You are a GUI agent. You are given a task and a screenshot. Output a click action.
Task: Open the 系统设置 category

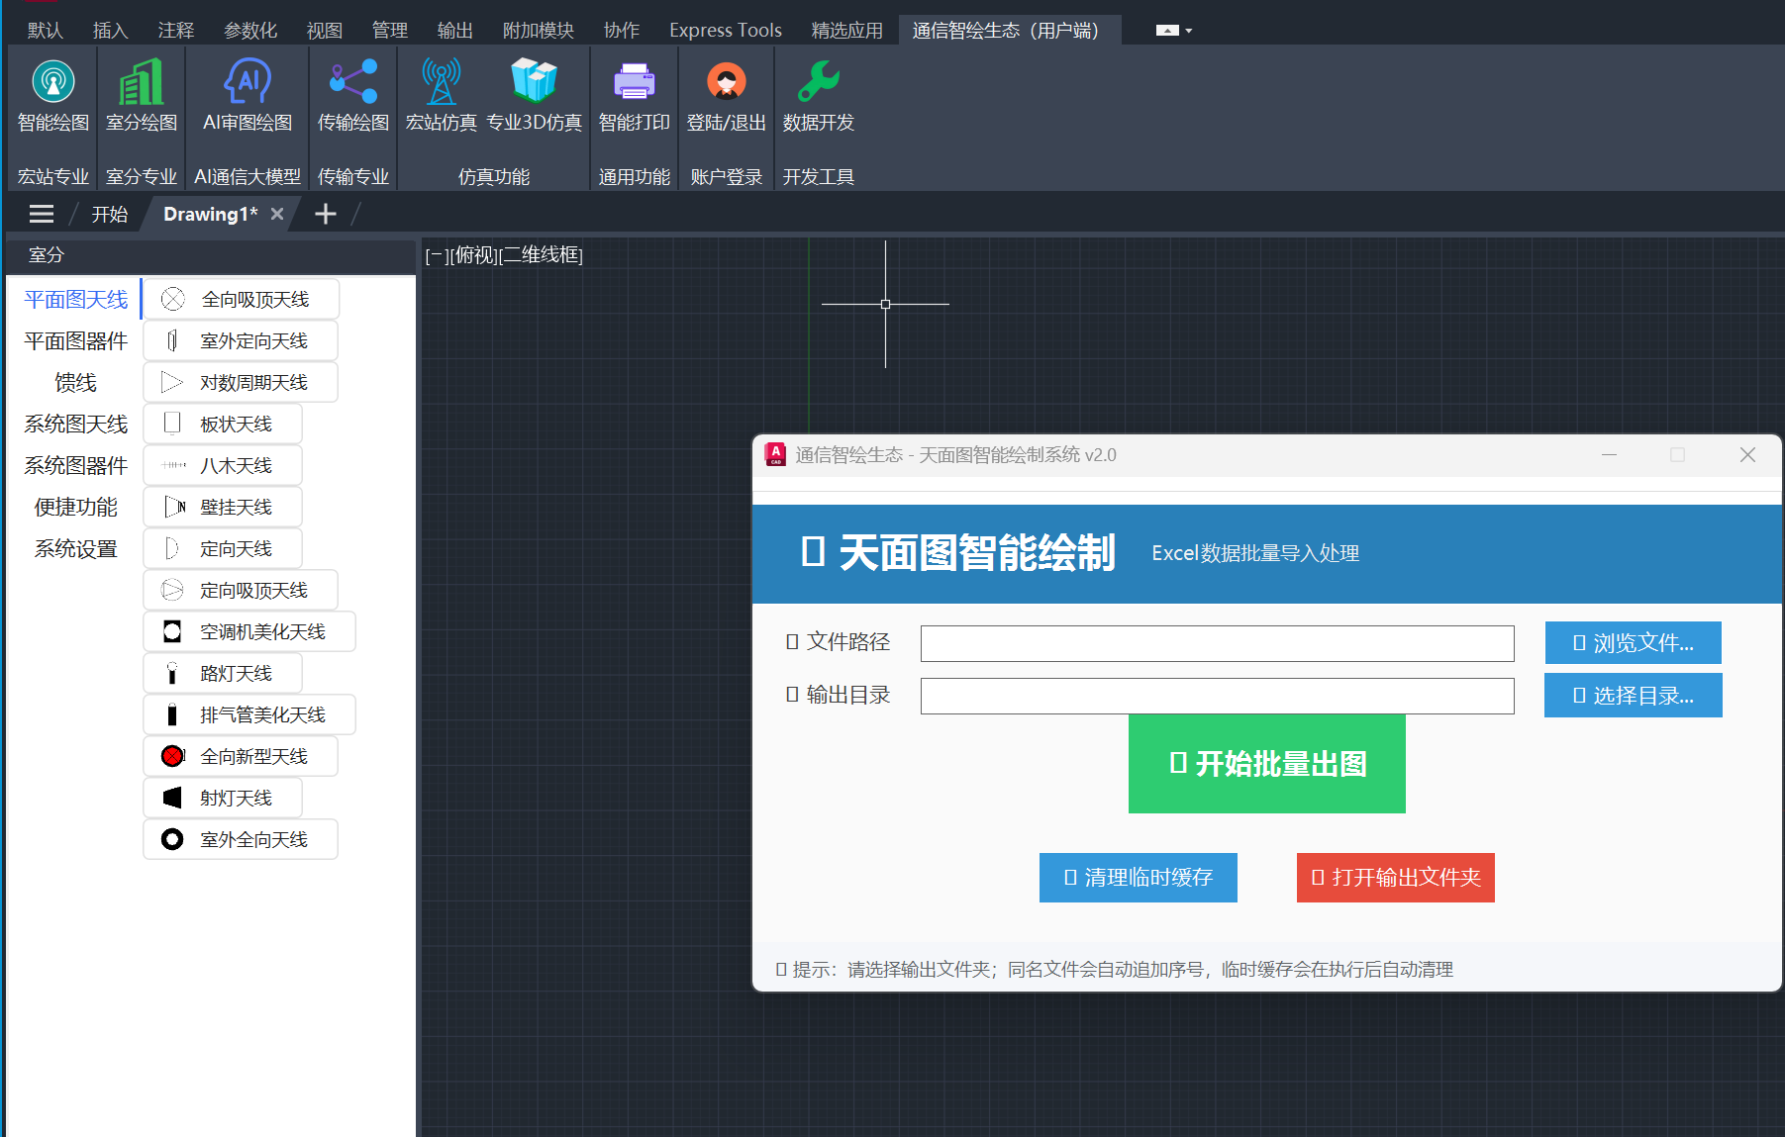point(76,548)
